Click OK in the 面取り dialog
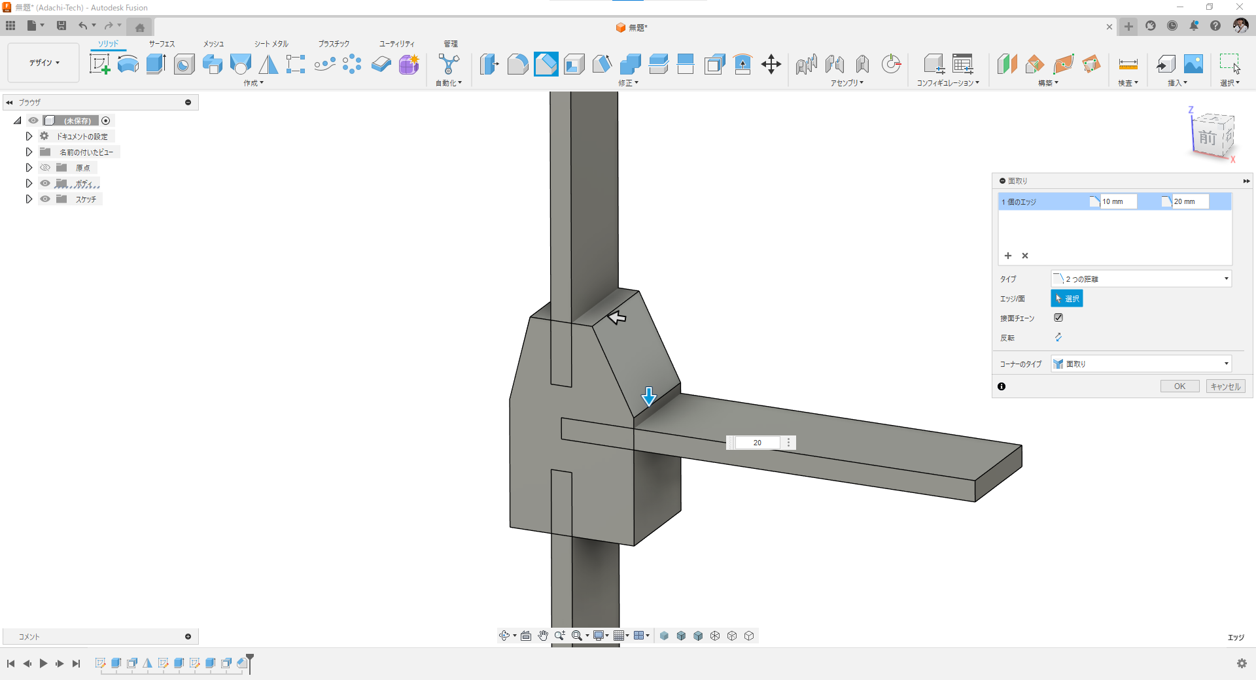 [x=1179, y=386]
